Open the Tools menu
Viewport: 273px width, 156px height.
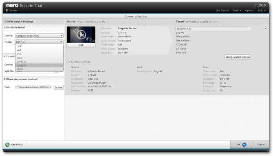(237, 11)
